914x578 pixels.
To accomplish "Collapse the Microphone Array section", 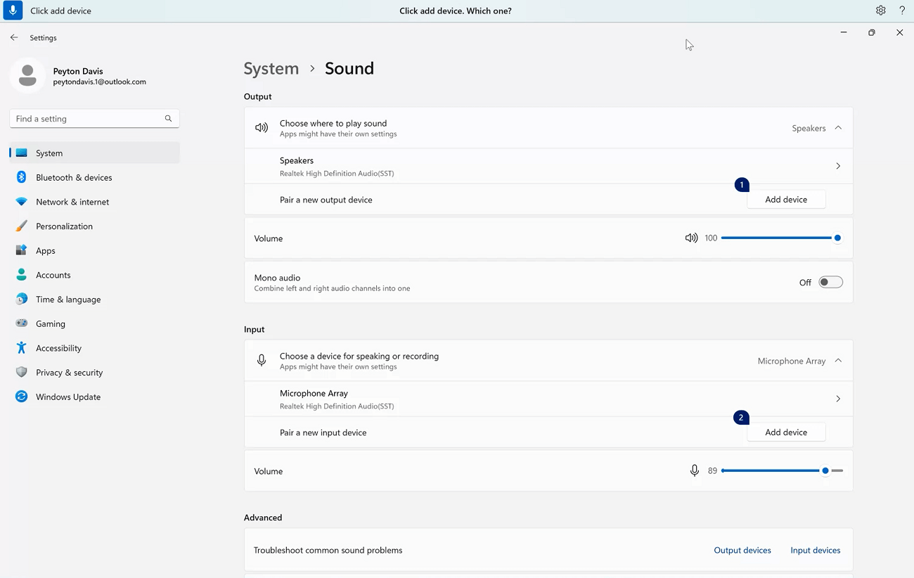I will (837, 360).
